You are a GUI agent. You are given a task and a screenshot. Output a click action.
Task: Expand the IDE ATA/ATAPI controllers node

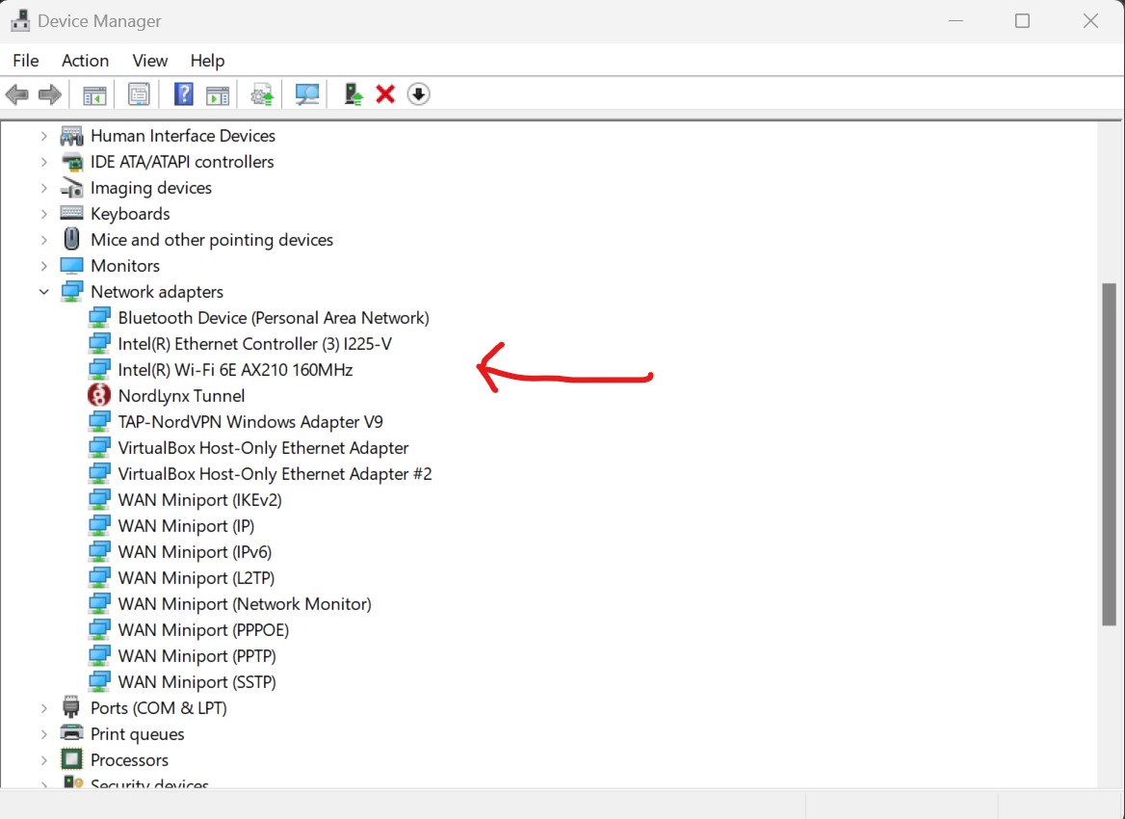pos(43,162)
